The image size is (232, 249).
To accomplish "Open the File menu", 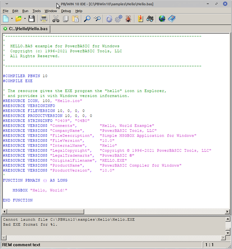I will (x=6, y=11).
